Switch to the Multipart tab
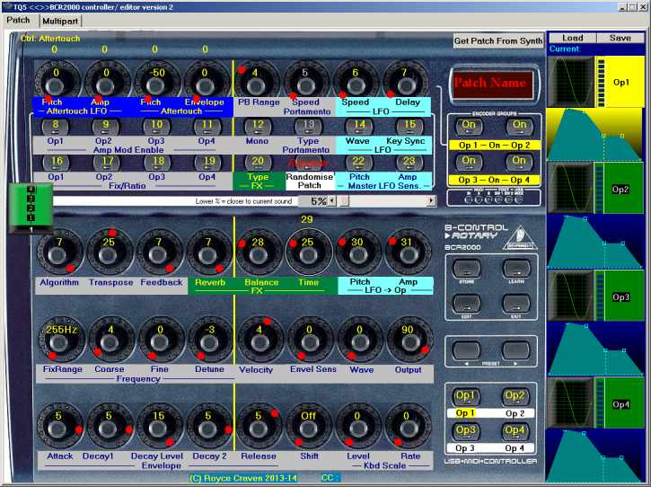651x487 pixels. (x=58, y=20)
